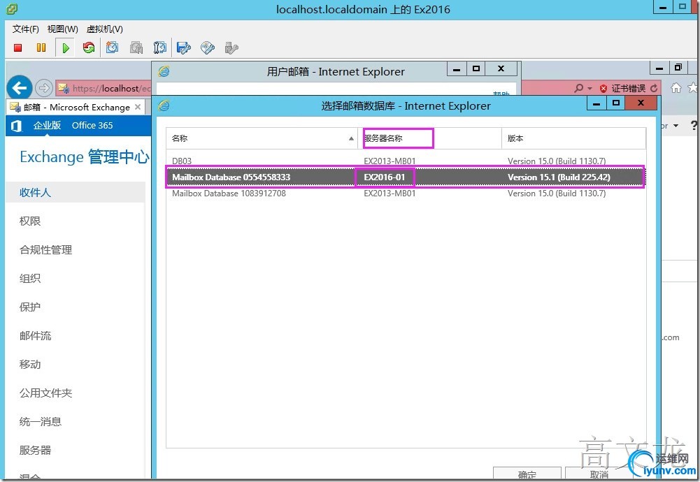
Task: Reset the virtual machine using the restart icon
Action: (x=88, y=48)
